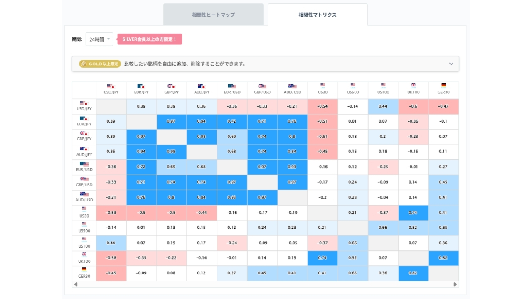Click EUR/JPY flag icon in column header
This screenshot has width=532, height=299.
coord(141,86)
